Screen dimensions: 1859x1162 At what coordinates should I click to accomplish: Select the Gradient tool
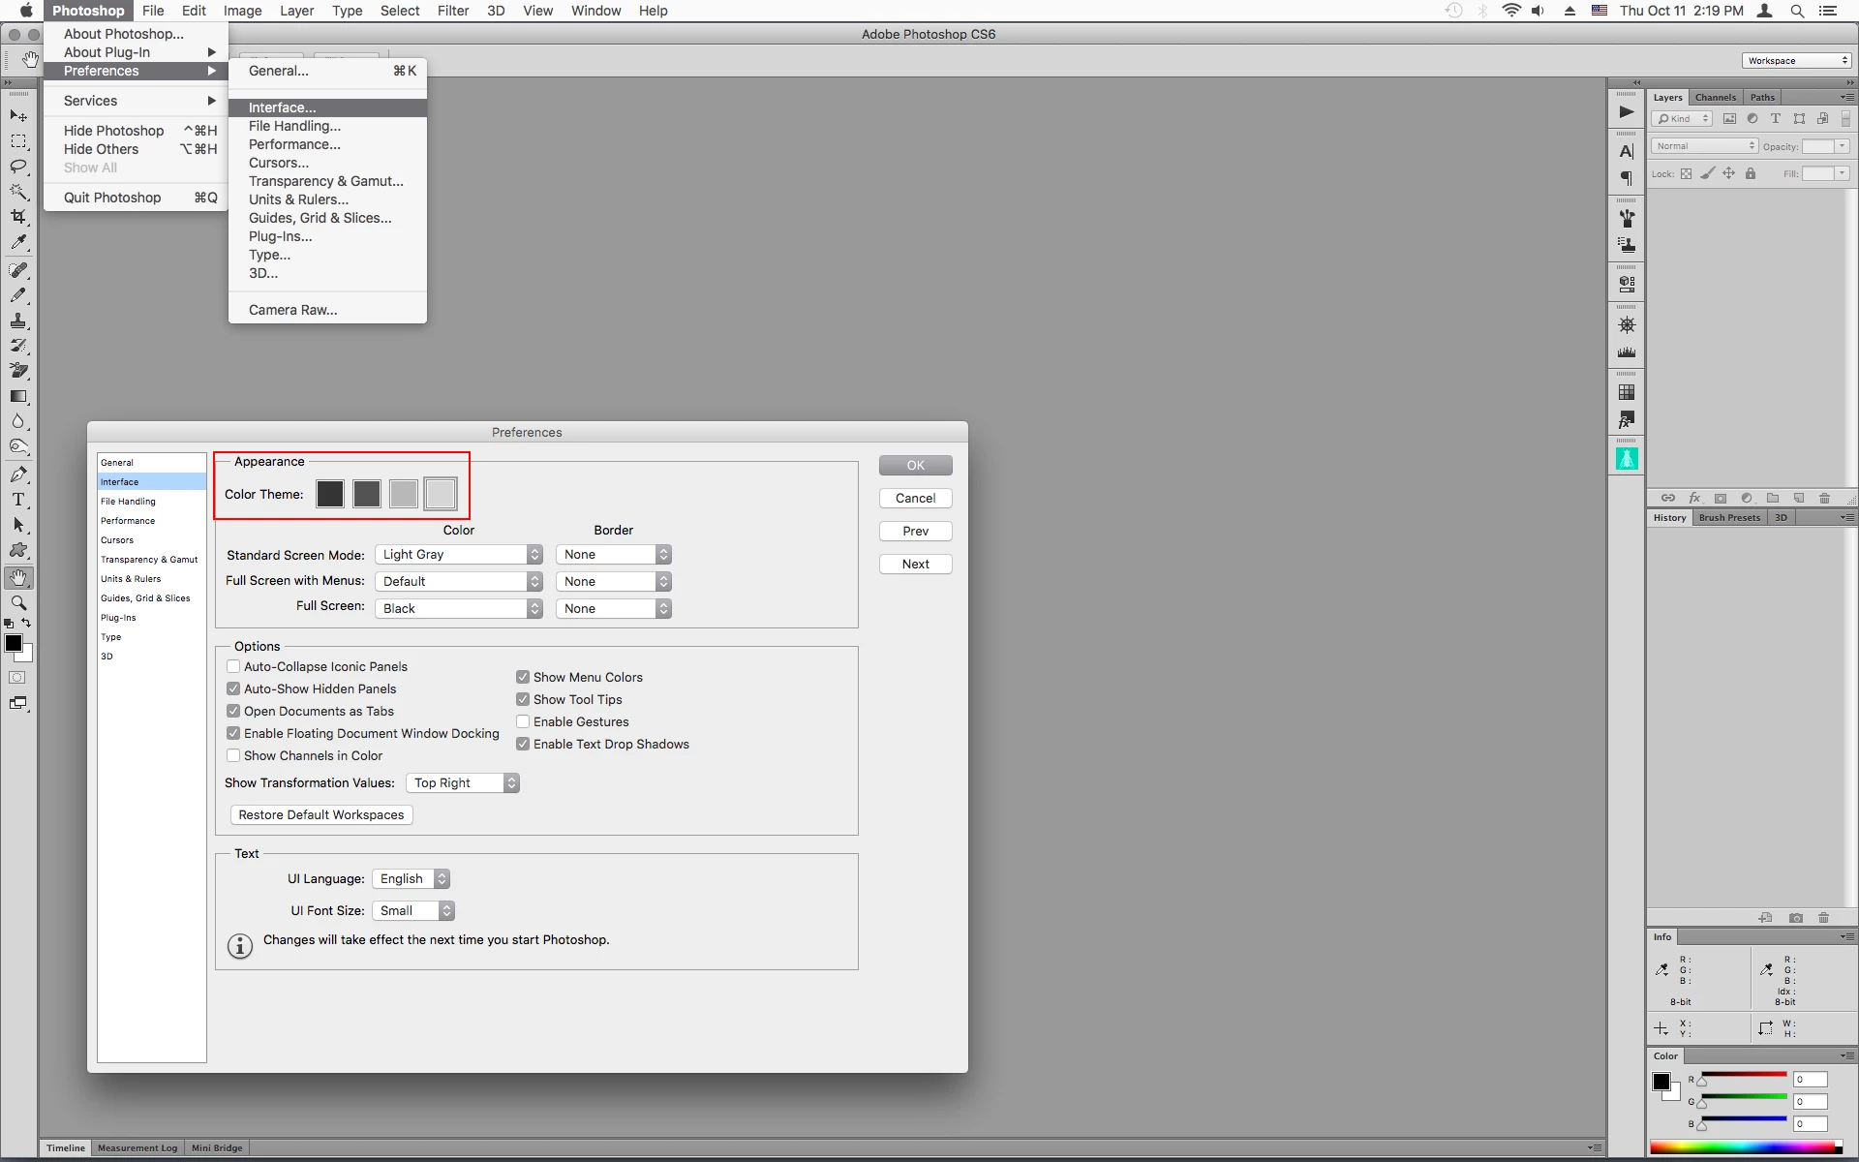18,396
